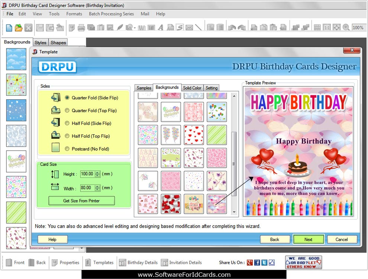
Task: Open the Formats menu
Action: 74,14
